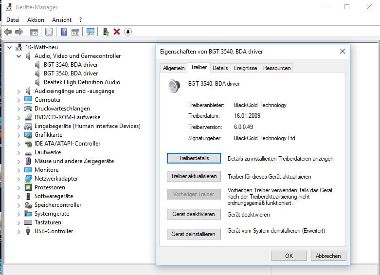380x275 pixels.
Task: Close the Eigenschaften dialog with its X
Action: 343,51
